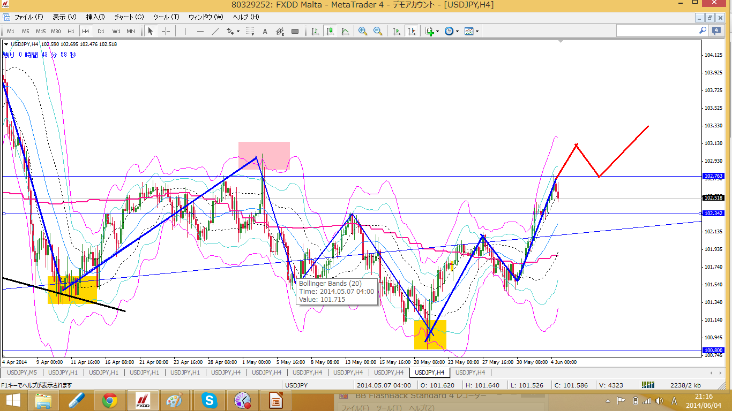Image resolution: width=732 pixels, height=411 pixels.
Task: Launch Google Chrome from the taskbar
Action: [x=110, y=400]
